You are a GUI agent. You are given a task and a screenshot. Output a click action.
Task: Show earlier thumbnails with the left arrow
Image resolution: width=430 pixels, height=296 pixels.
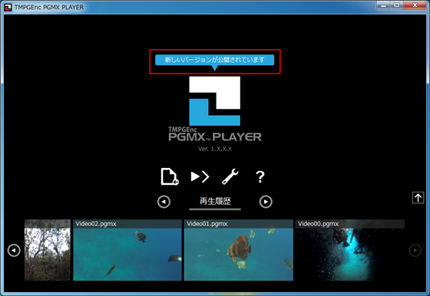point(14,250)
